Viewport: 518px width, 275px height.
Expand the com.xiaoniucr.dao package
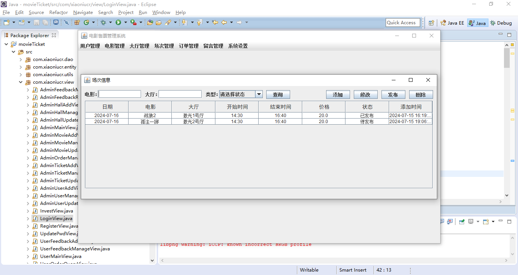tap(21, 59)
